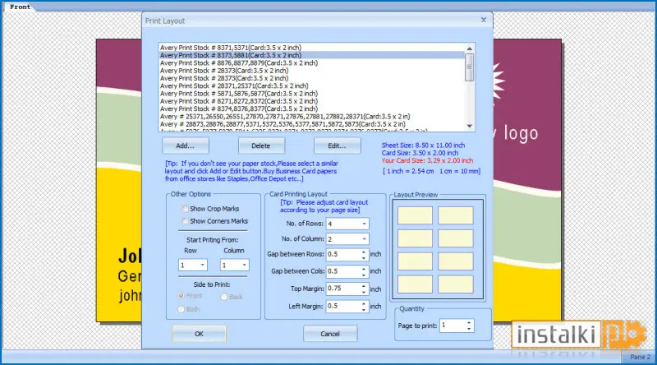Screen dimensions: 657x365
Task: Select Avery Print Stock # 8876,8877,8879 row
Action: point(312,63)
